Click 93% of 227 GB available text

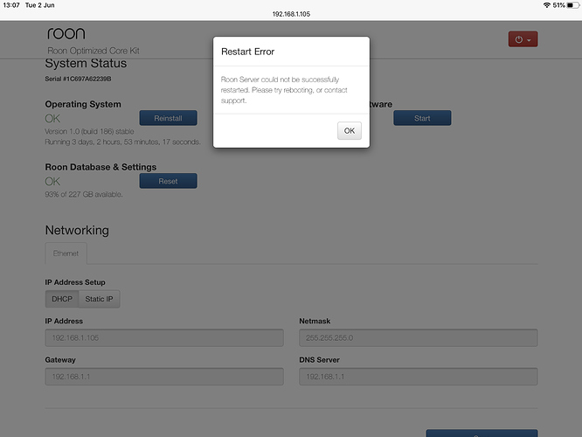[84, 194]
